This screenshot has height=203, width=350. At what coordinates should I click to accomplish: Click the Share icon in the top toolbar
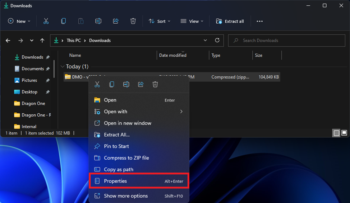click(116, 21)
